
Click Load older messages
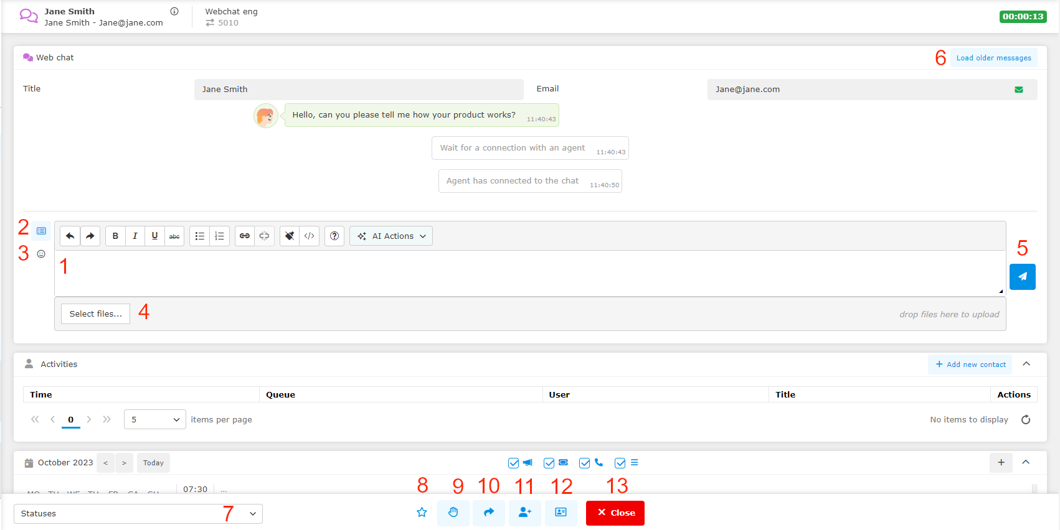click(x=993, y=58)
